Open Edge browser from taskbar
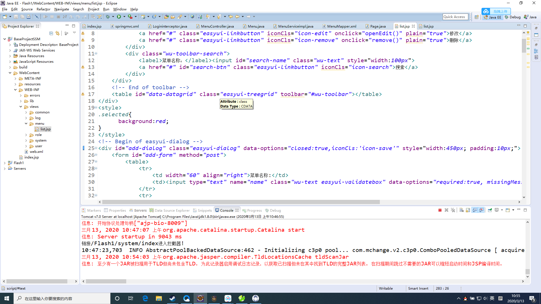This screenshot has width=541, height=304. click(145, 298)
